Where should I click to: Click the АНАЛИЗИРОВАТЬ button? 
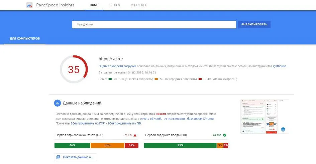point(254,24)
